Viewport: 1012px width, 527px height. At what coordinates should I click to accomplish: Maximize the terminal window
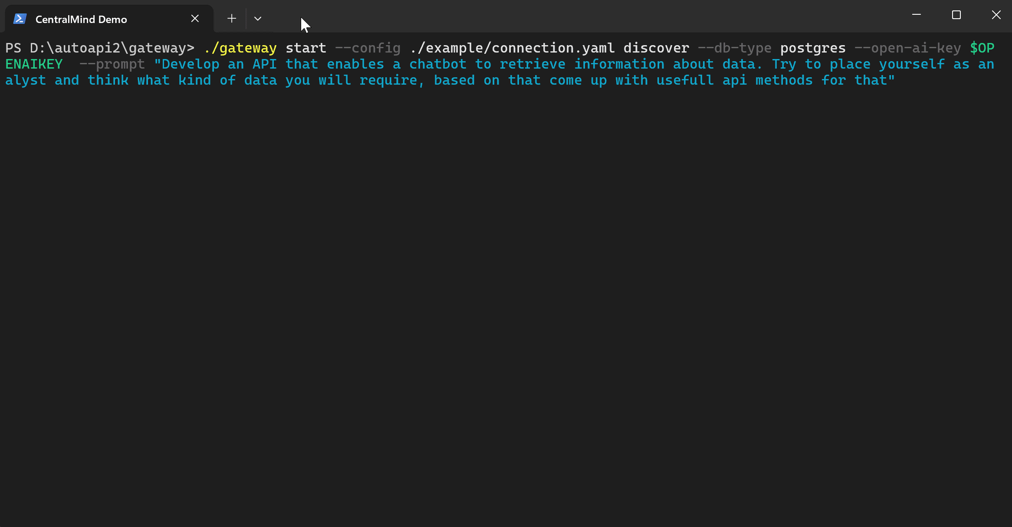956,15
